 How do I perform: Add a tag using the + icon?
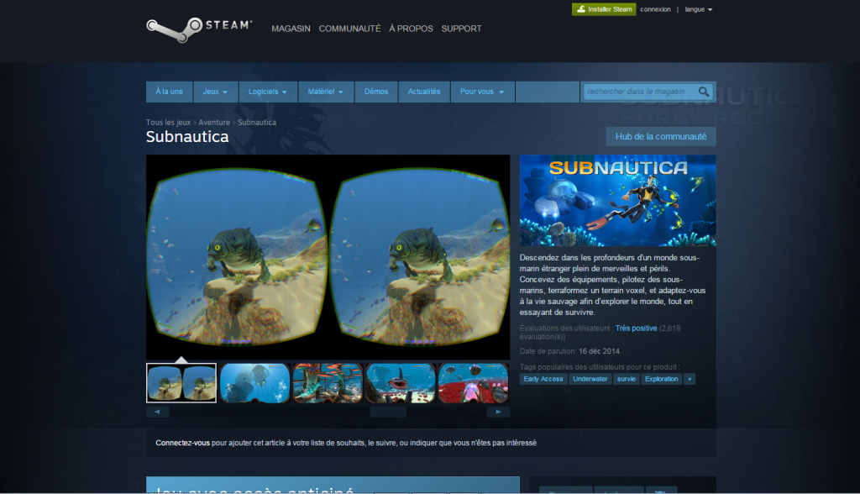(x=690, y=379)
